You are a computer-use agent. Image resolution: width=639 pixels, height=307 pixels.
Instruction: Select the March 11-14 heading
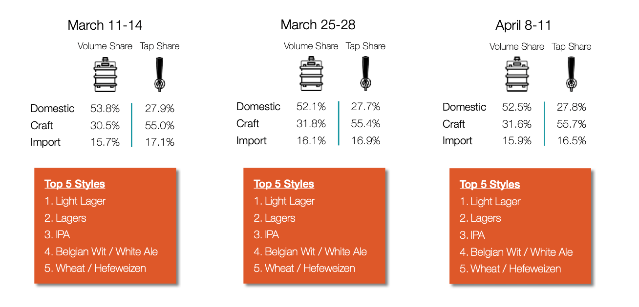pos(105,25)
